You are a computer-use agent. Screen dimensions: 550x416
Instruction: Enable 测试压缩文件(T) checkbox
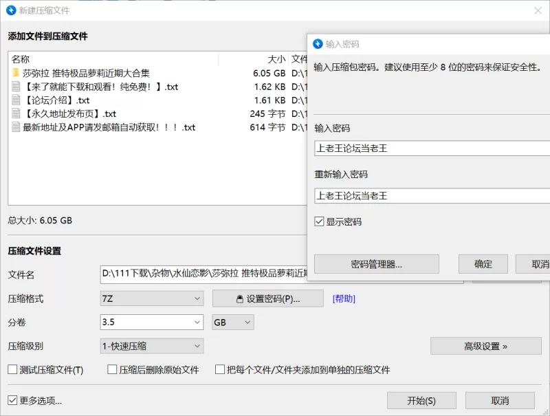12,370
